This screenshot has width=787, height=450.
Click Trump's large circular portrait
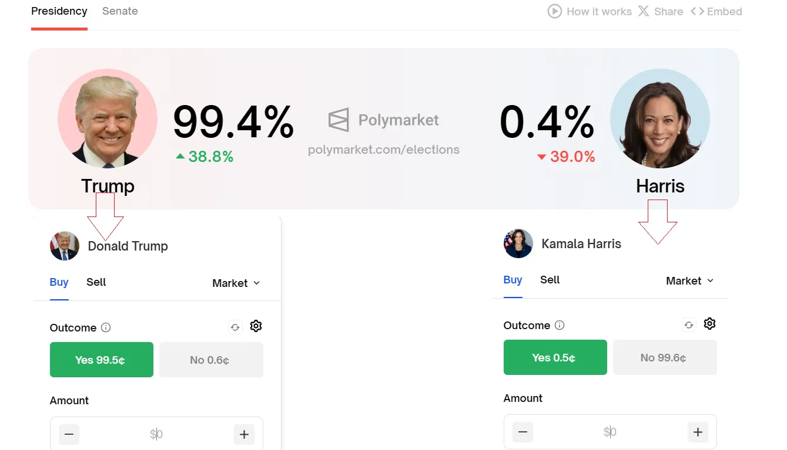(108, 119)
